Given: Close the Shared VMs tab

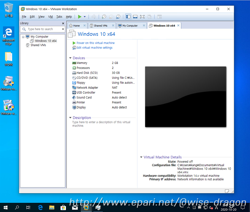Looking at the screenshot, I should click(x=113, y=26).
